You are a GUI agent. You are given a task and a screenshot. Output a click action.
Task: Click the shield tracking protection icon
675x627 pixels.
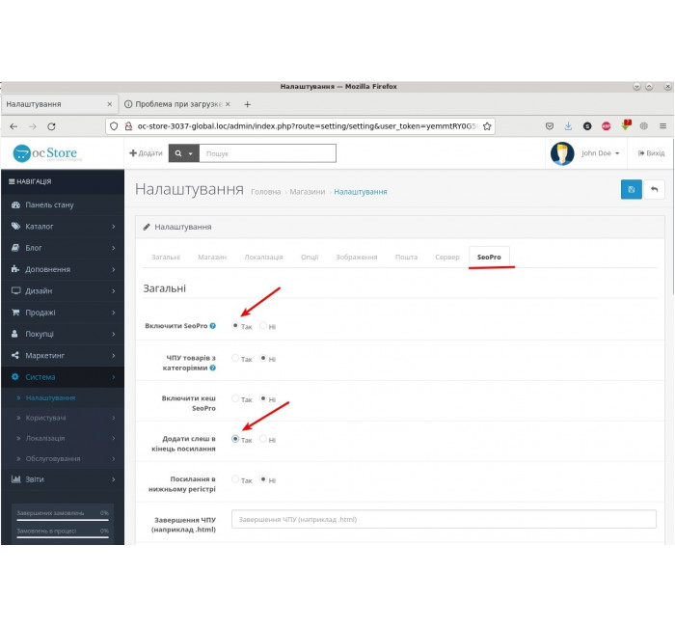[114, 126]
